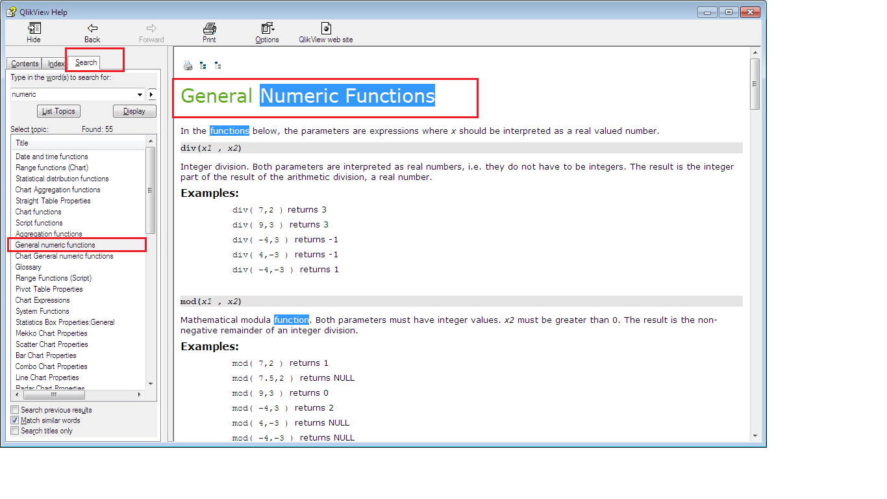The image size is (887, 499).
Task: Uncheck Match similar words
Action: pyautogui.click(x=15, y=420)
